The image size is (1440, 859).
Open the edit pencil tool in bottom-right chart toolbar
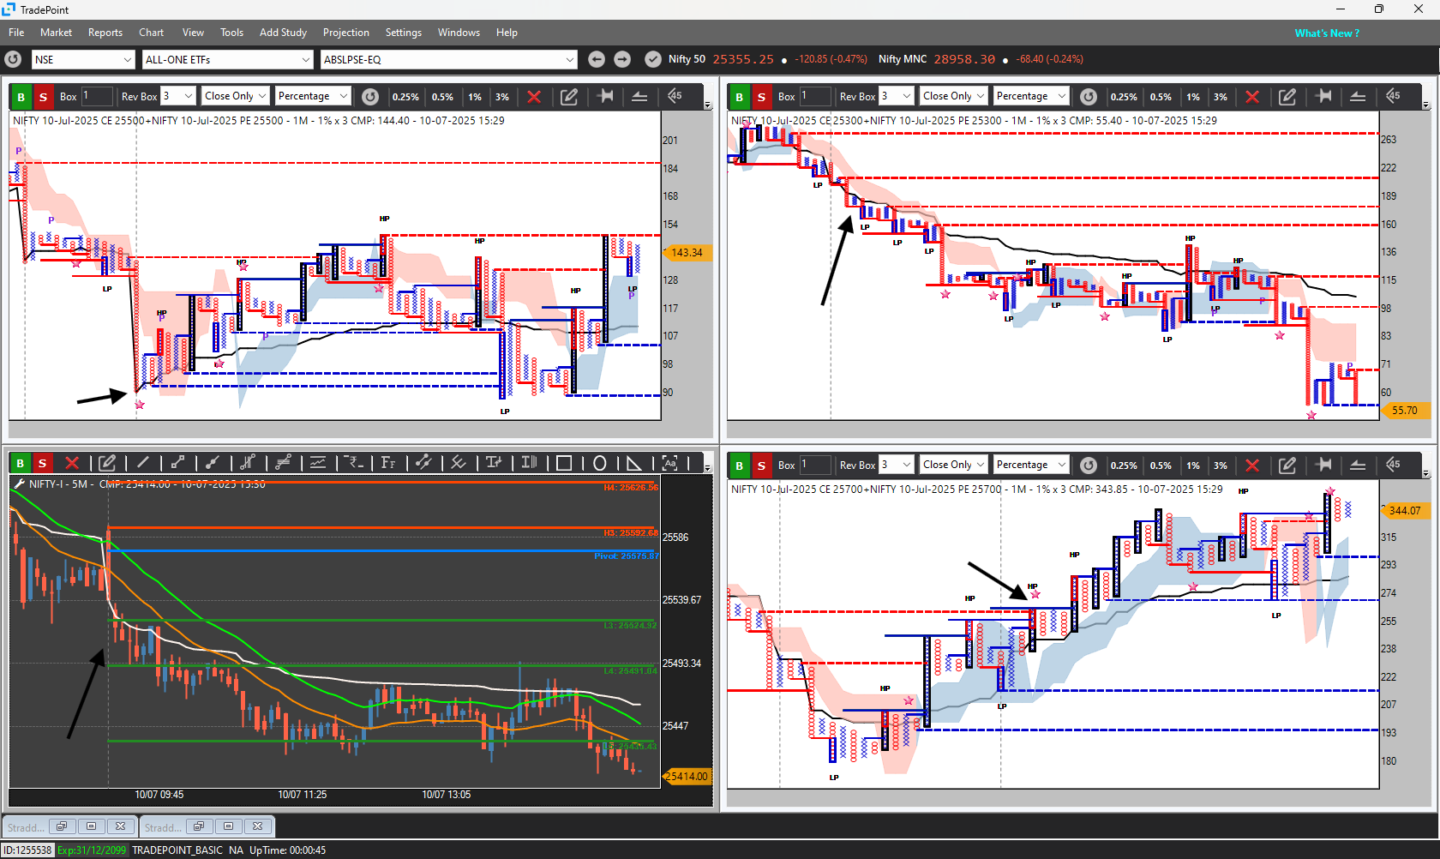pyautogui.click(x=1287, y=465)
